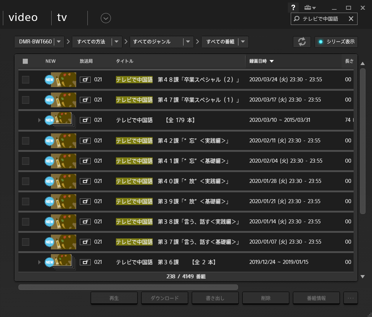
Task: Click the refresh list icon button
Action: tap(302, 42)
